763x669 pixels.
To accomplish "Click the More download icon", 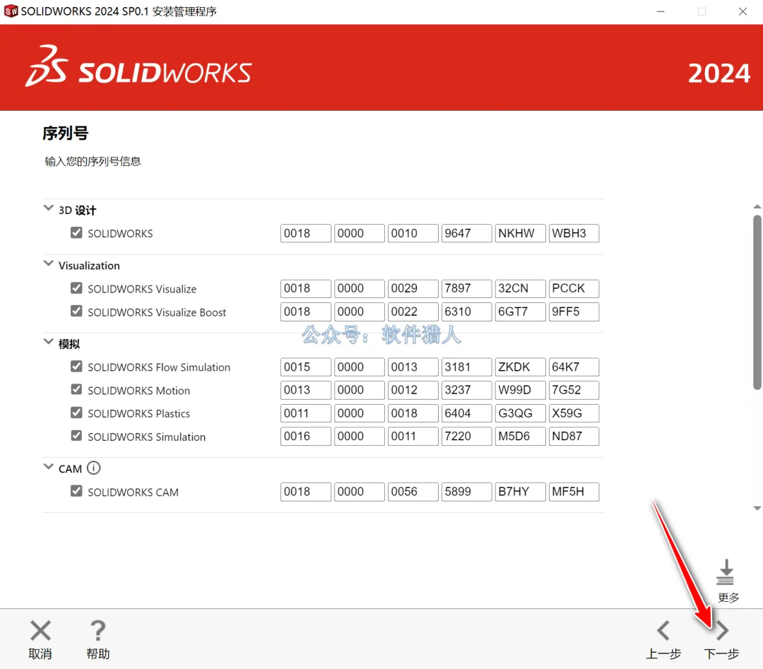I will click(725, 572).
